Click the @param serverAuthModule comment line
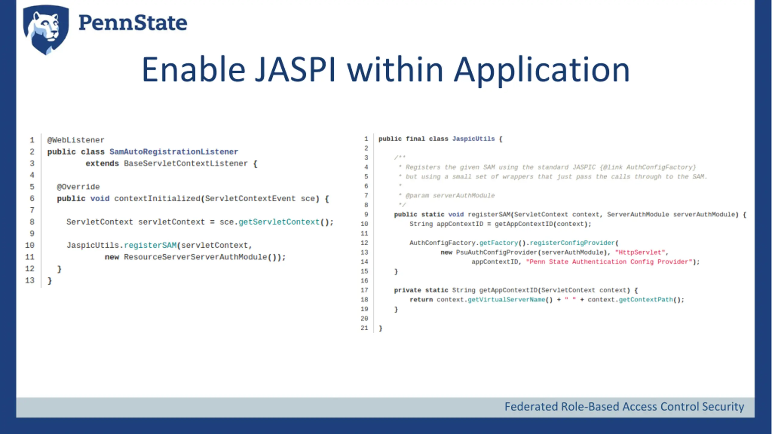 pyautogui.click(x=447, y=196)
